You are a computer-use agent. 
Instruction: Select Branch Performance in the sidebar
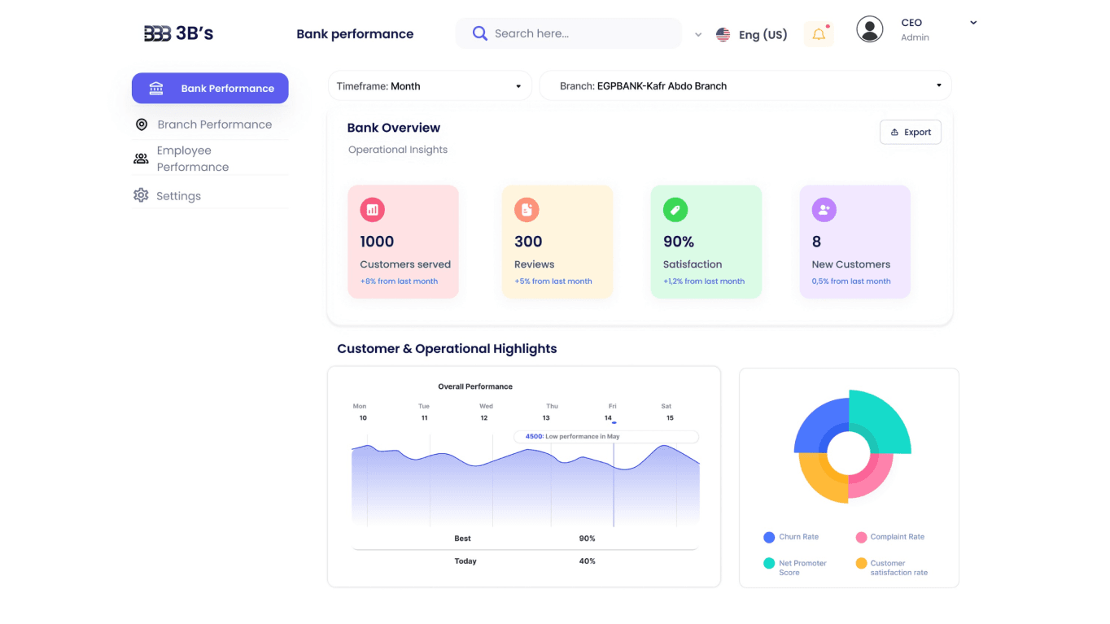(215, 124)
